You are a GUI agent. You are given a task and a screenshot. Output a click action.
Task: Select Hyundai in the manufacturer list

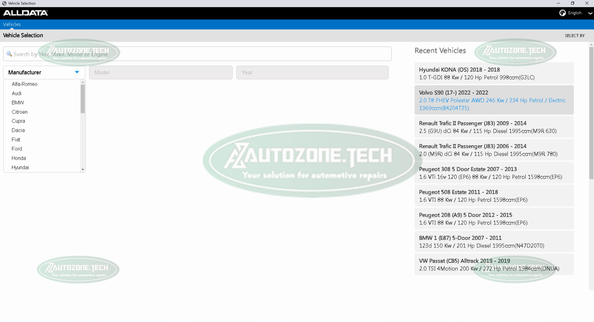click(x=20, y=167)
